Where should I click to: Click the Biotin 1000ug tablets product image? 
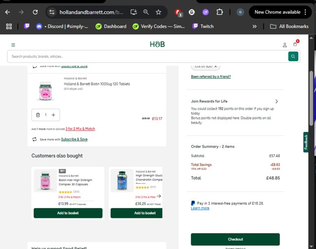(x=45, y=91)
